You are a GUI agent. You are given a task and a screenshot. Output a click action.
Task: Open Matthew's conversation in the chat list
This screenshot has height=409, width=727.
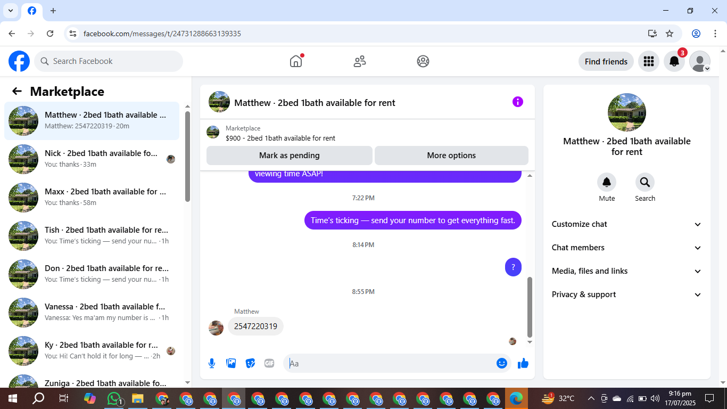(92, 121)
